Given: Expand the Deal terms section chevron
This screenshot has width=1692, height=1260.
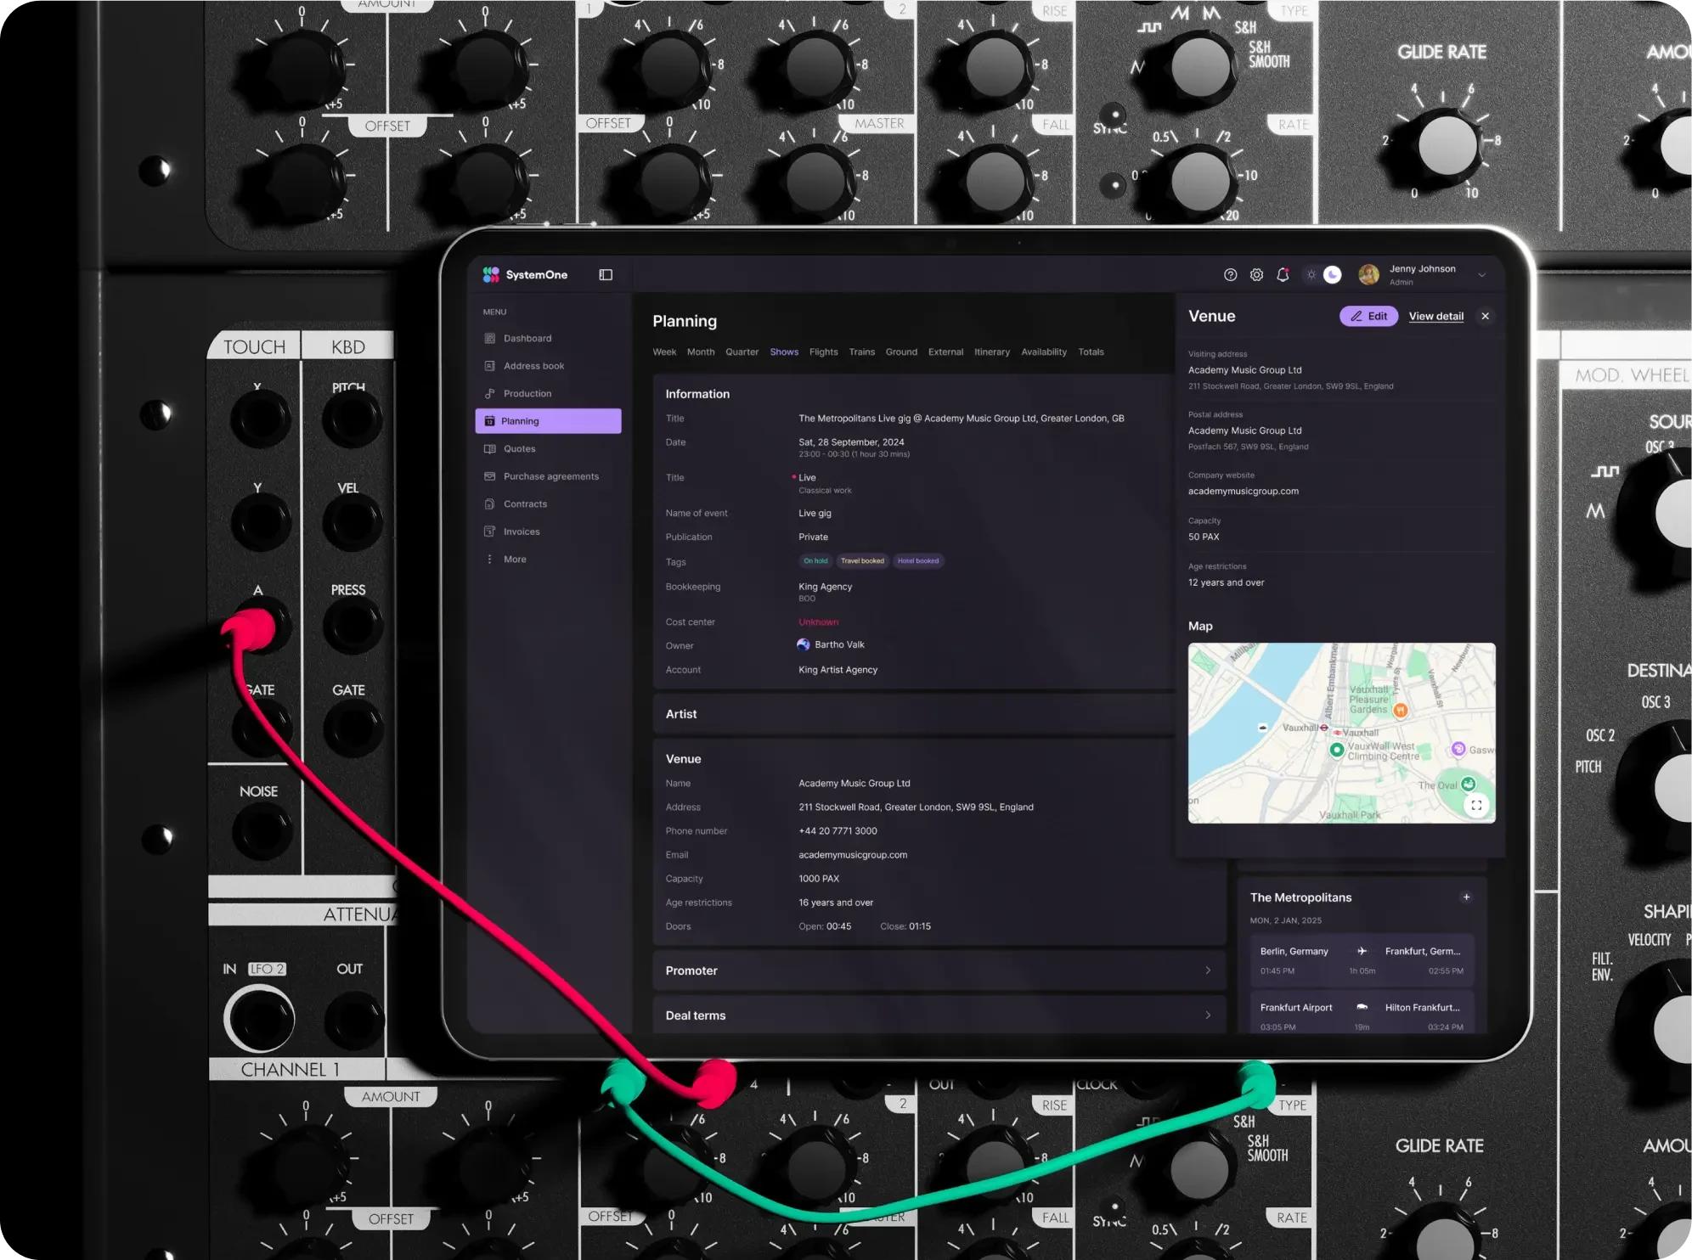Looking at the screenshot, I should coord(1208,1015).
